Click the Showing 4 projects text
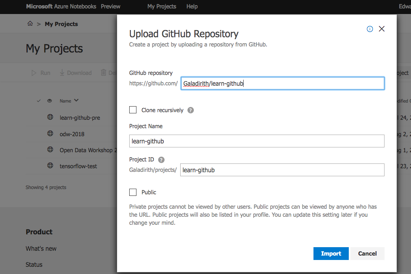This screenshot has width=411, height=274. pyautogui.click(x=46, y=187)
